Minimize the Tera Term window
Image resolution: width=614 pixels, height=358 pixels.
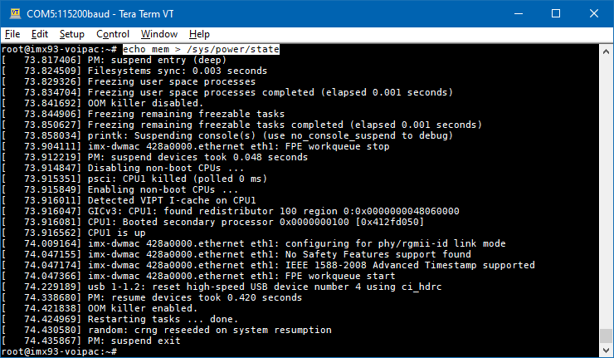[514, 13]
